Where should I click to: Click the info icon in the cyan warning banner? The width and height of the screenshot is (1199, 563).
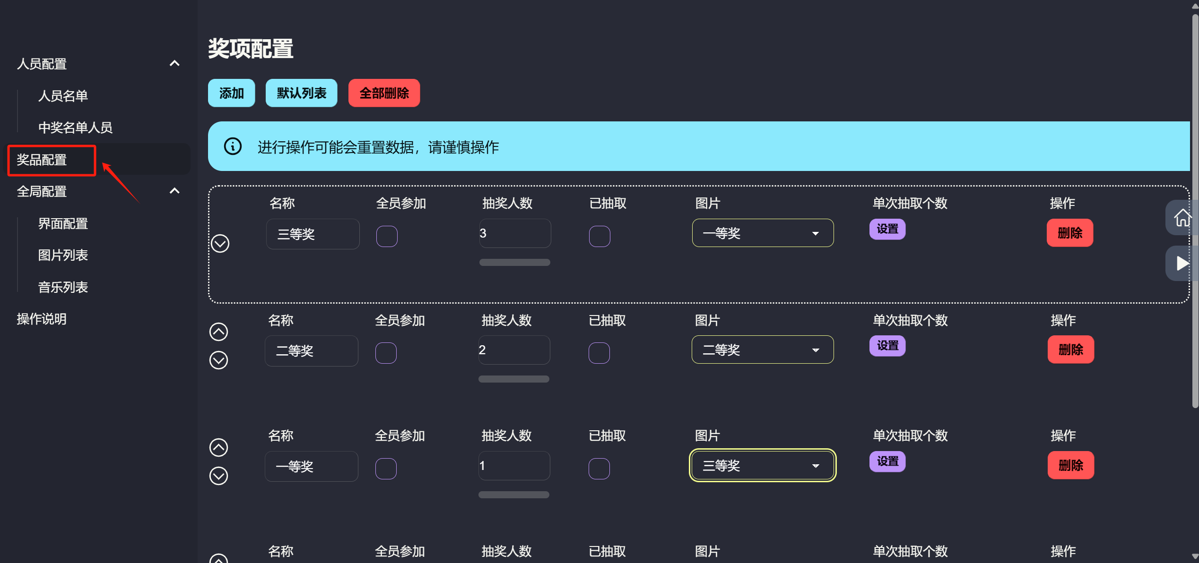pos(232,147)
